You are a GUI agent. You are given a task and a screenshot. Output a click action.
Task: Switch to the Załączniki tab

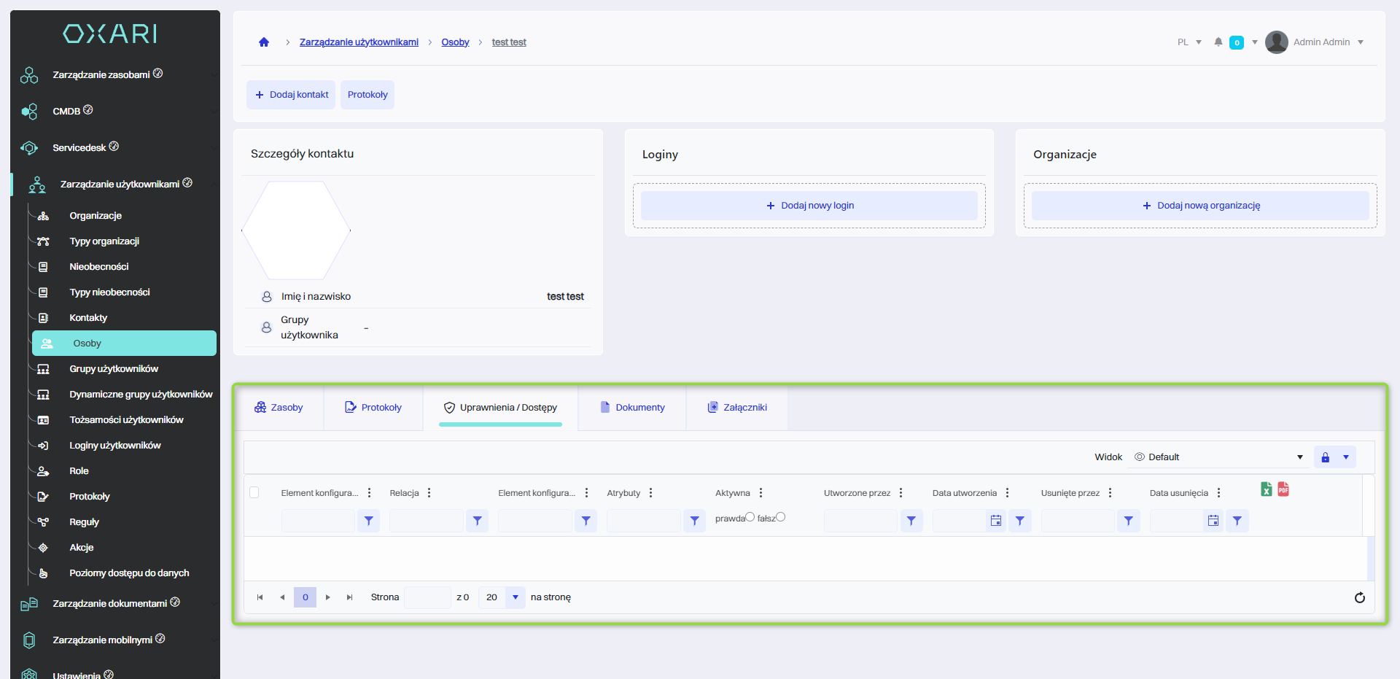coord(737,408)
